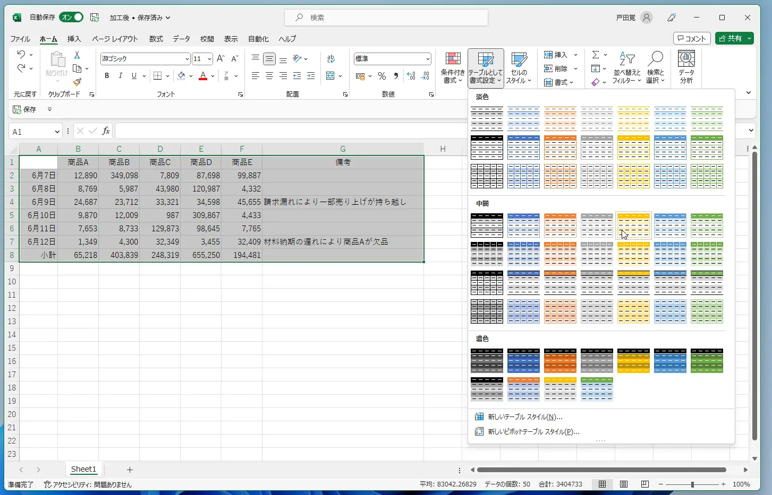Increase font size with the larger A icon
Viewport: 772px width, 495px height.
pos(220,58)
